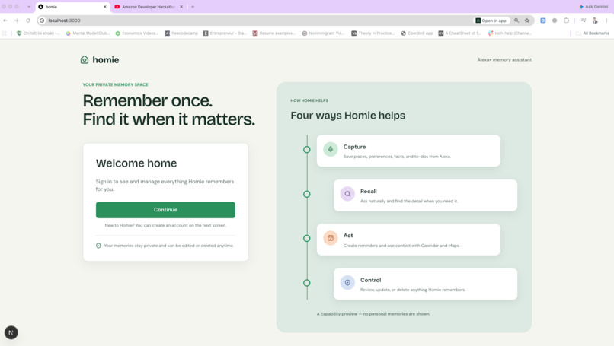
Task: Open the Chrome three-dot menu
Action: click(x=606, y=21)
